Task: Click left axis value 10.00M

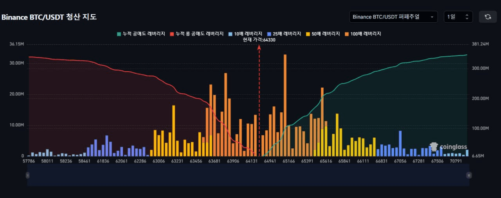Action: (x=17, y=125)
